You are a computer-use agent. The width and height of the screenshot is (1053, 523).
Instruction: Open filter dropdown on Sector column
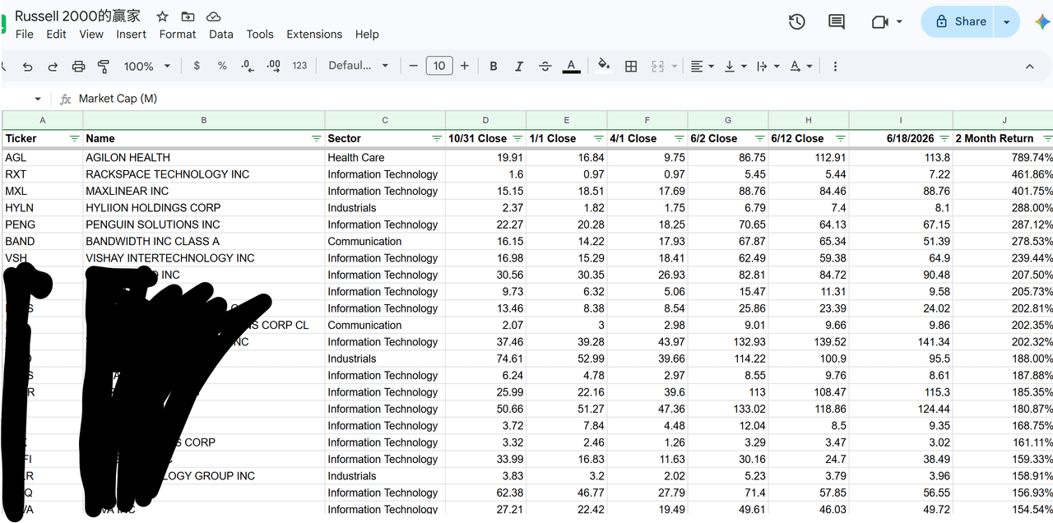pos(437,139)
